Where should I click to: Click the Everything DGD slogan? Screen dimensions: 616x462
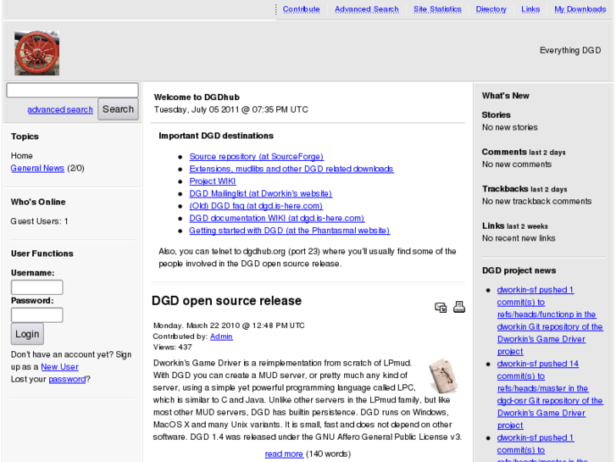[570, 50]
